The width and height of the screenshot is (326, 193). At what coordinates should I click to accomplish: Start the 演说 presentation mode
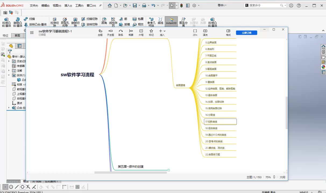(205, 33)
